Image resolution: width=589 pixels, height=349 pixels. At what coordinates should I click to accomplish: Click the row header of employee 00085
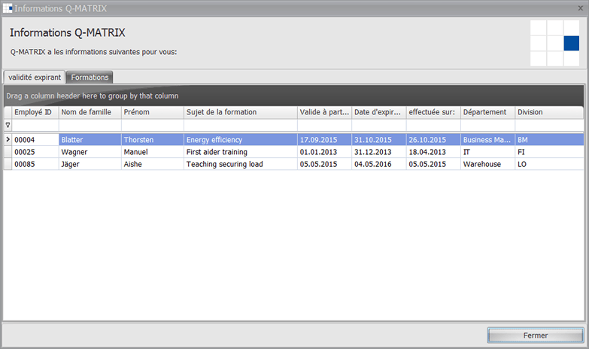pos(8,164)
